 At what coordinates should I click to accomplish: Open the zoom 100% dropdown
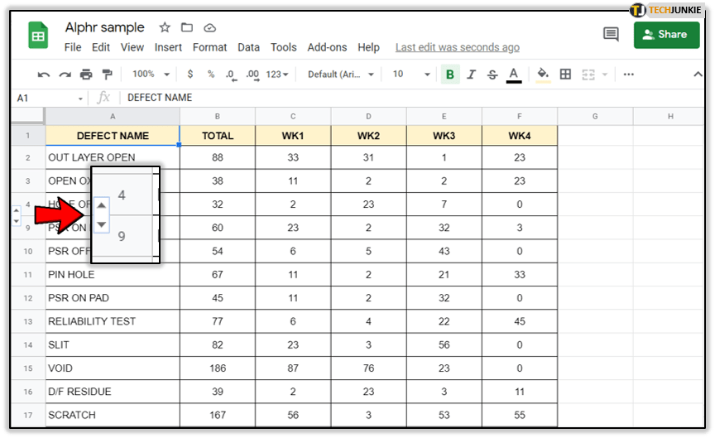coord(151,75)
